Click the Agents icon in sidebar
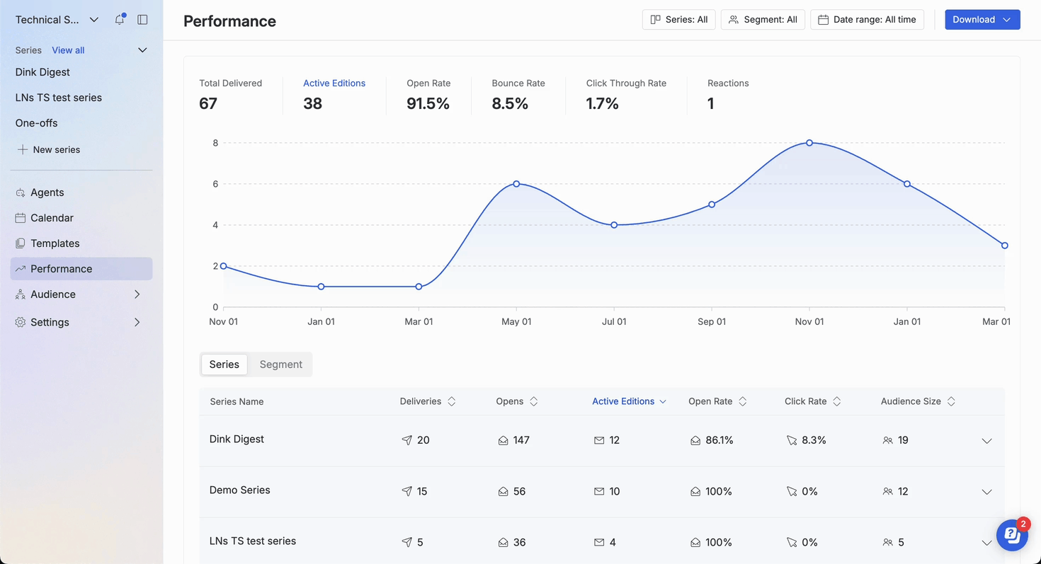 tap(21, 192)
